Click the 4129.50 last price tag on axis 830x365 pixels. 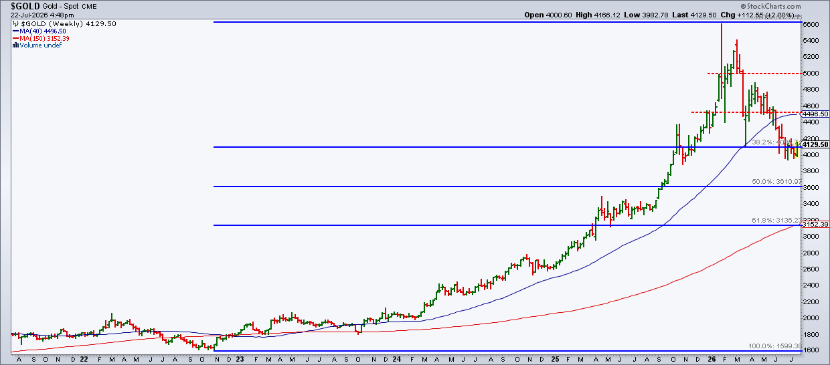[x=817, y=144]
